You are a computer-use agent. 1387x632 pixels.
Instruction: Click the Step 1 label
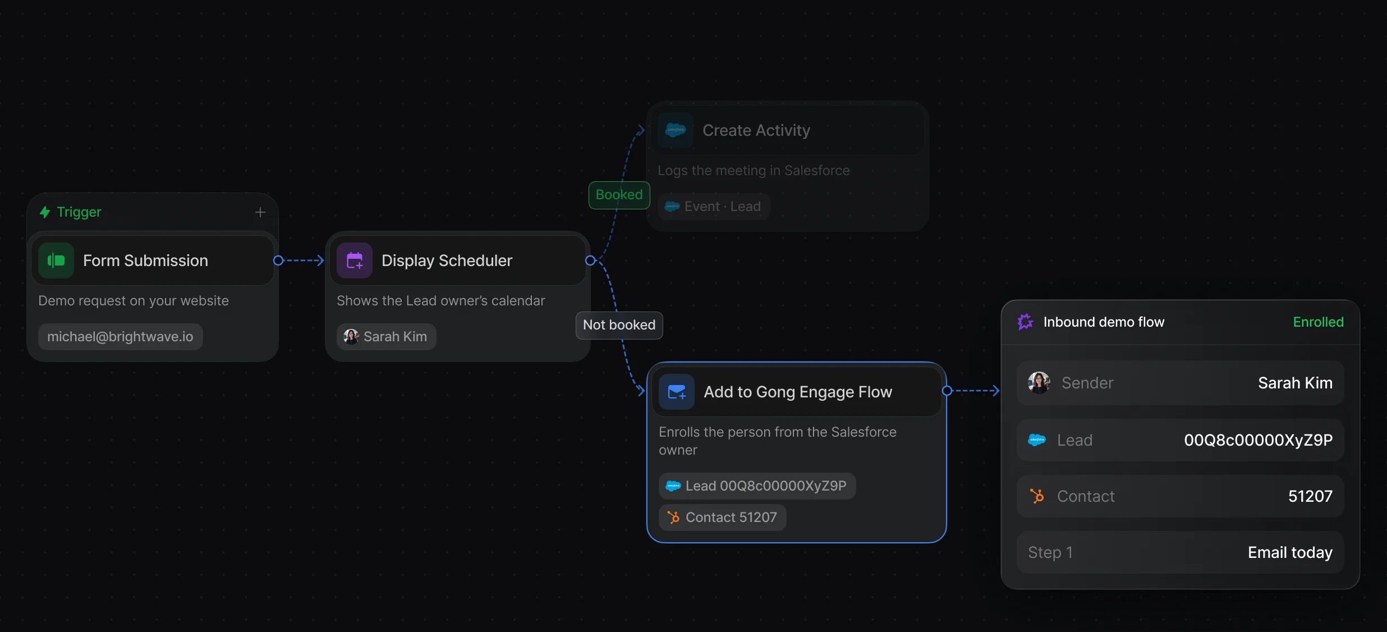1050,552
